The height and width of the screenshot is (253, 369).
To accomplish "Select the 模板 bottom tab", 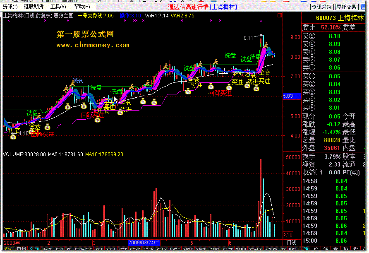I will pos(22,249).
